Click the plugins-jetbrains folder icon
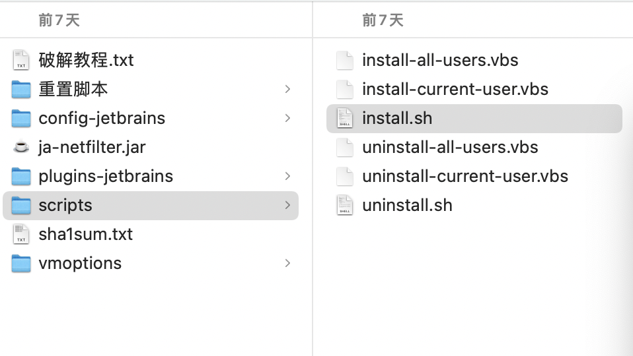Image resolution: width=633 pixels, height=356 pixels. point(21,176)
